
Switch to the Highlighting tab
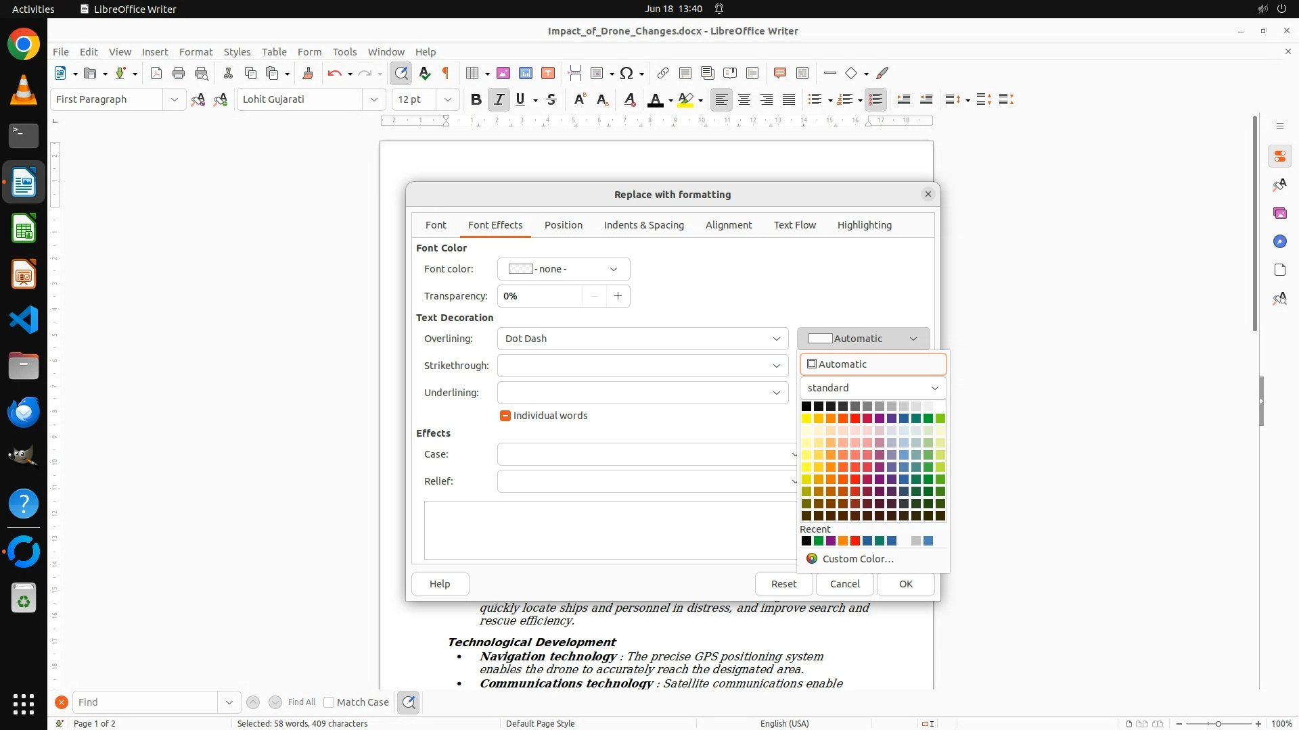click(x=864, y=225)
